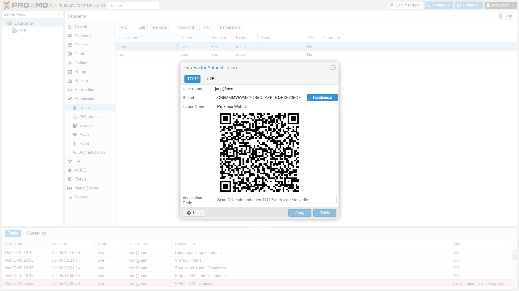519x291 pixels.
Task: Click the Create CT button
Action: click(x=469, y=5)
